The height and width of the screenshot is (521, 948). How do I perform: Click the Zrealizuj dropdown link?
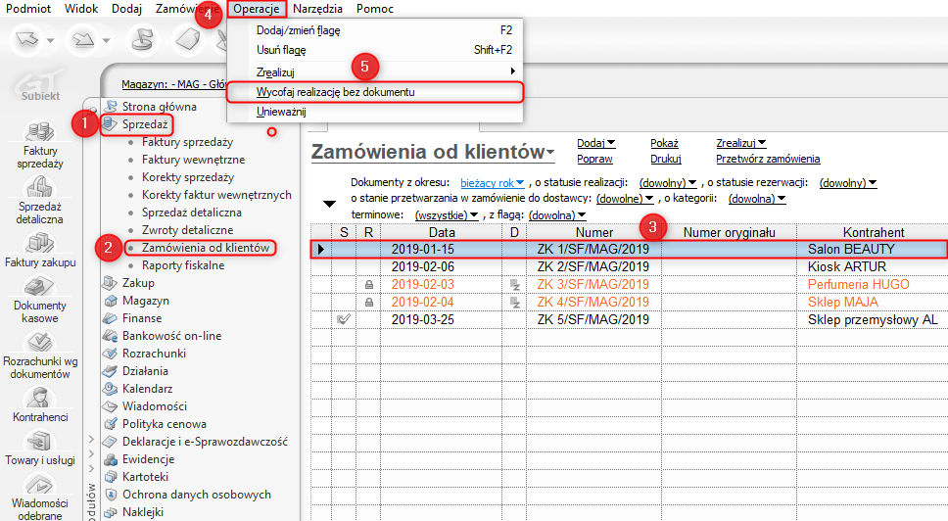click(x=741, y=143)
